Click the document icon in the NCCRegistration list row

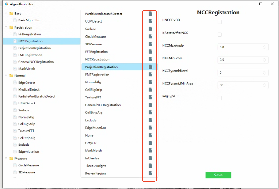pos(151,59)
